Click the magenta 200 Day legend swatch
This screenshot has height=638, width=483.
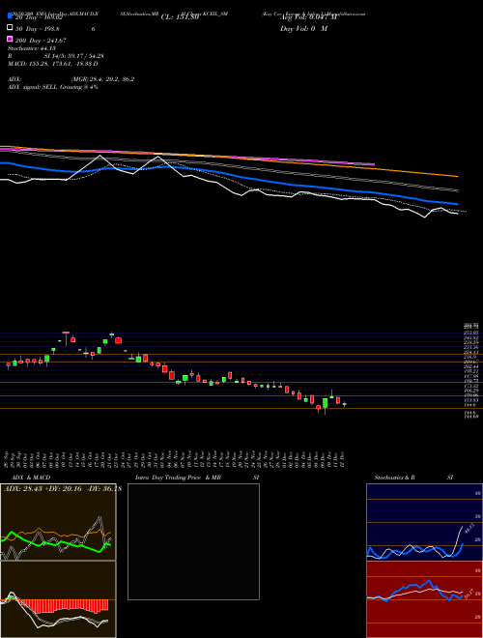click(x=11, y=40)
